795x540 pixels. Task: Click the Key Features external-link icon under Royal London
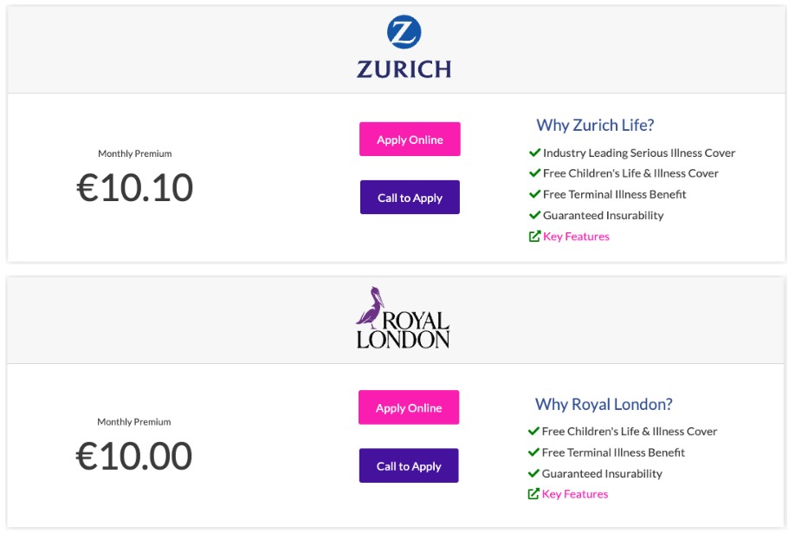[533, 494]
